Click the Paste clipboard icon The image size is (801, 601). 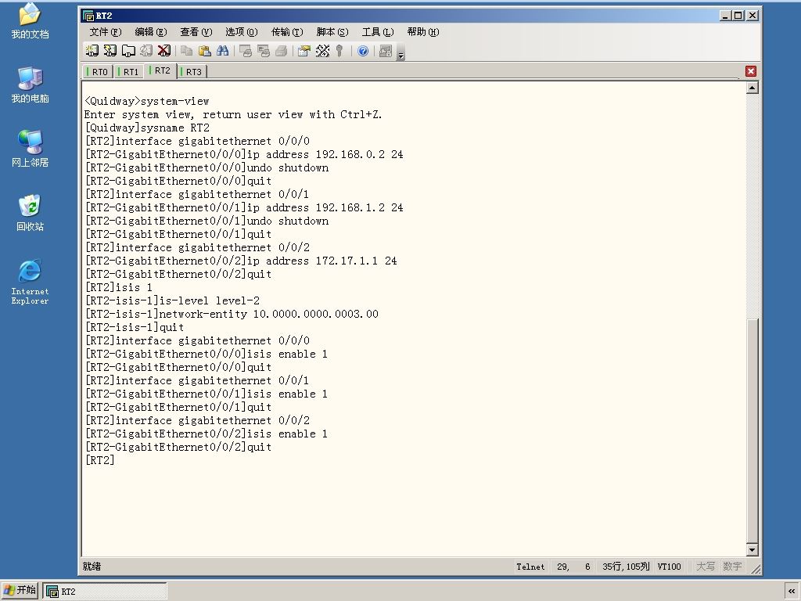(x=204, y=51)
